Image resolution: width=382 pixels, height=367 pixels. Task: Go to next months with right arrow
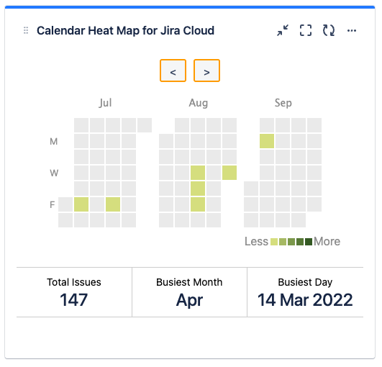pyautogui.click(x=207, y=71)
